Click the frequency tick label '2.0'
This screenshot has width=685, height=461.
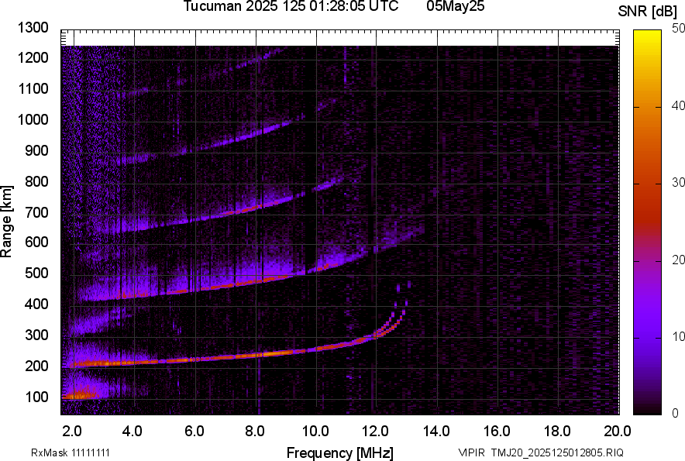73,432
